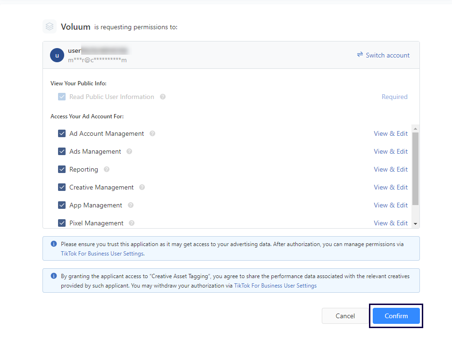The width and height of the screenshot is (452, 338).
Task: Click the user avatar circle
Action: point(57,55)
